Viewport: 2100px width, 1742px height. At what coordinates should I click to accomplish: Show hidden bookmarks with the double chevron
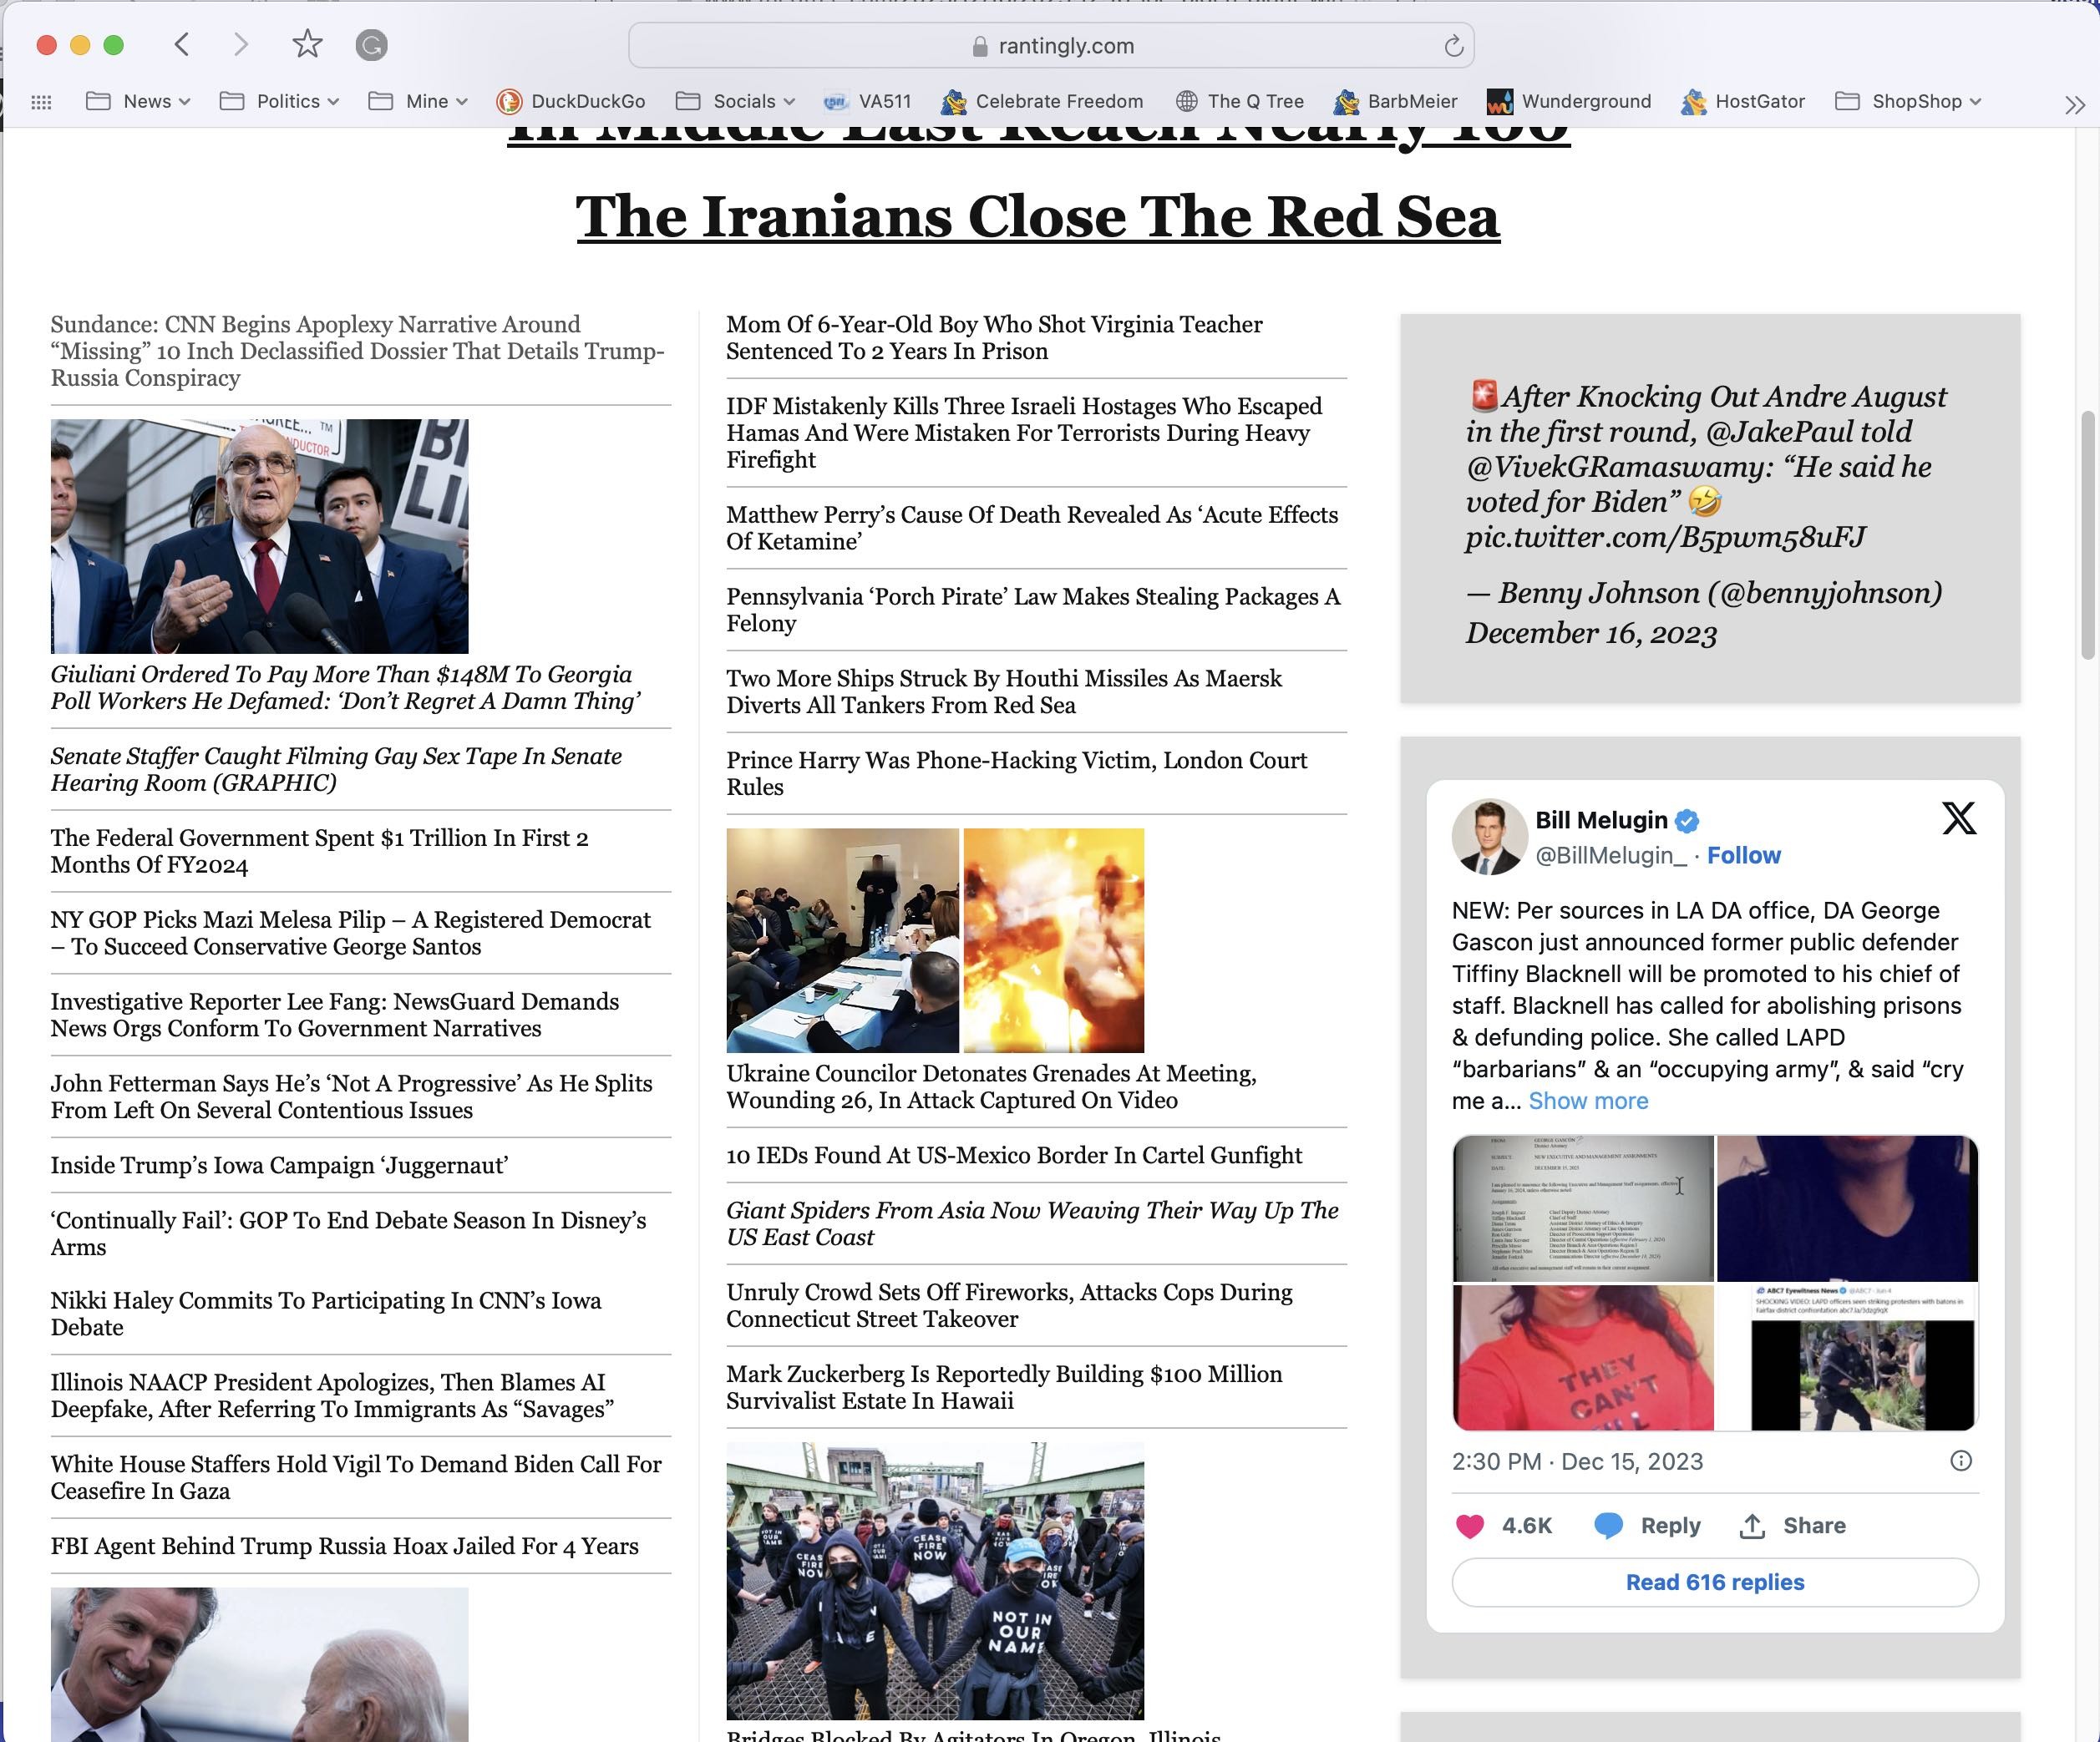tap(2075, 105)
